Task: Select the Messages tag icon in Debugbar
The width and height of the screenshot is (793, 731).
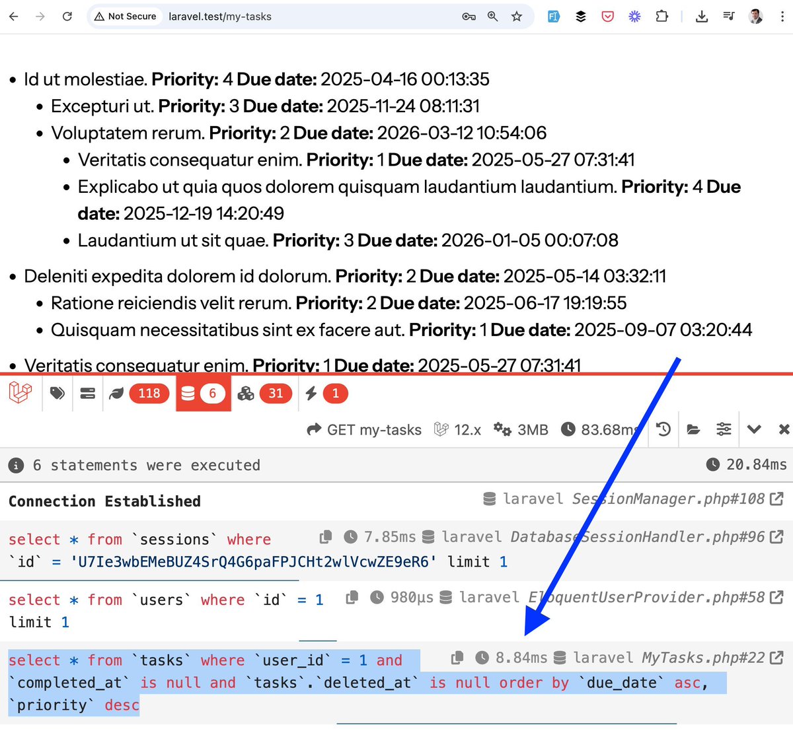Action: pos(57,393)
